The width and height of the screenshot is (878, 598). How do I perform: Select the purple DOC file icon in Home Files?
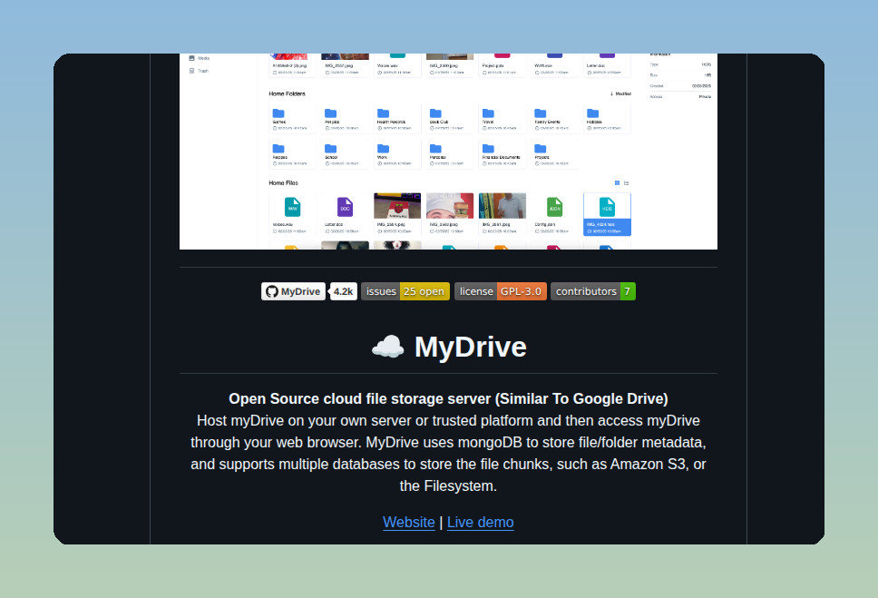(x=345, y=208)
